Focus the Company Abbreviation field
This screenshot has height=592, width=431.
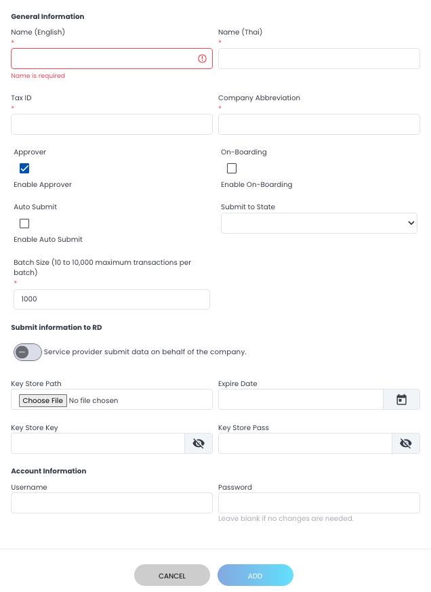319,125
